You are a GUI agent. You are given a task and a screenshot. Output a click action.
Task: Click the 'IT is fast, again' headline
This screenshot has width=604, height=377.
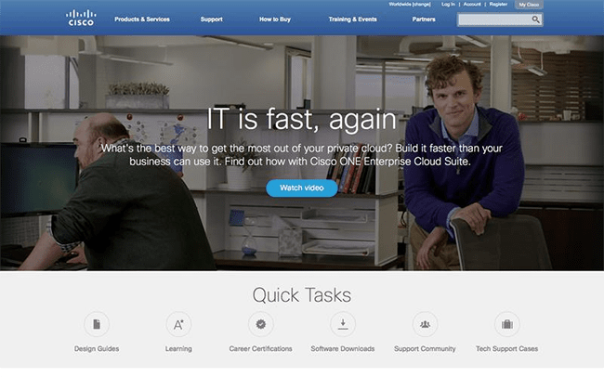click(x=302, y=119)
